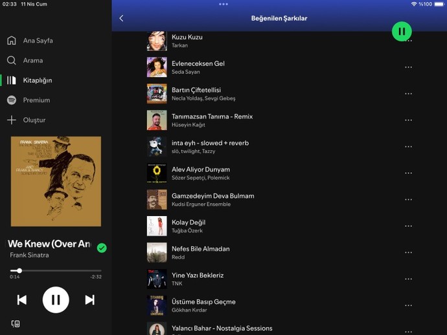Click the Yine Yazı Bekleriz TNK cover
447x335 pixels.
pyautogui.click(x=157, y=279)
